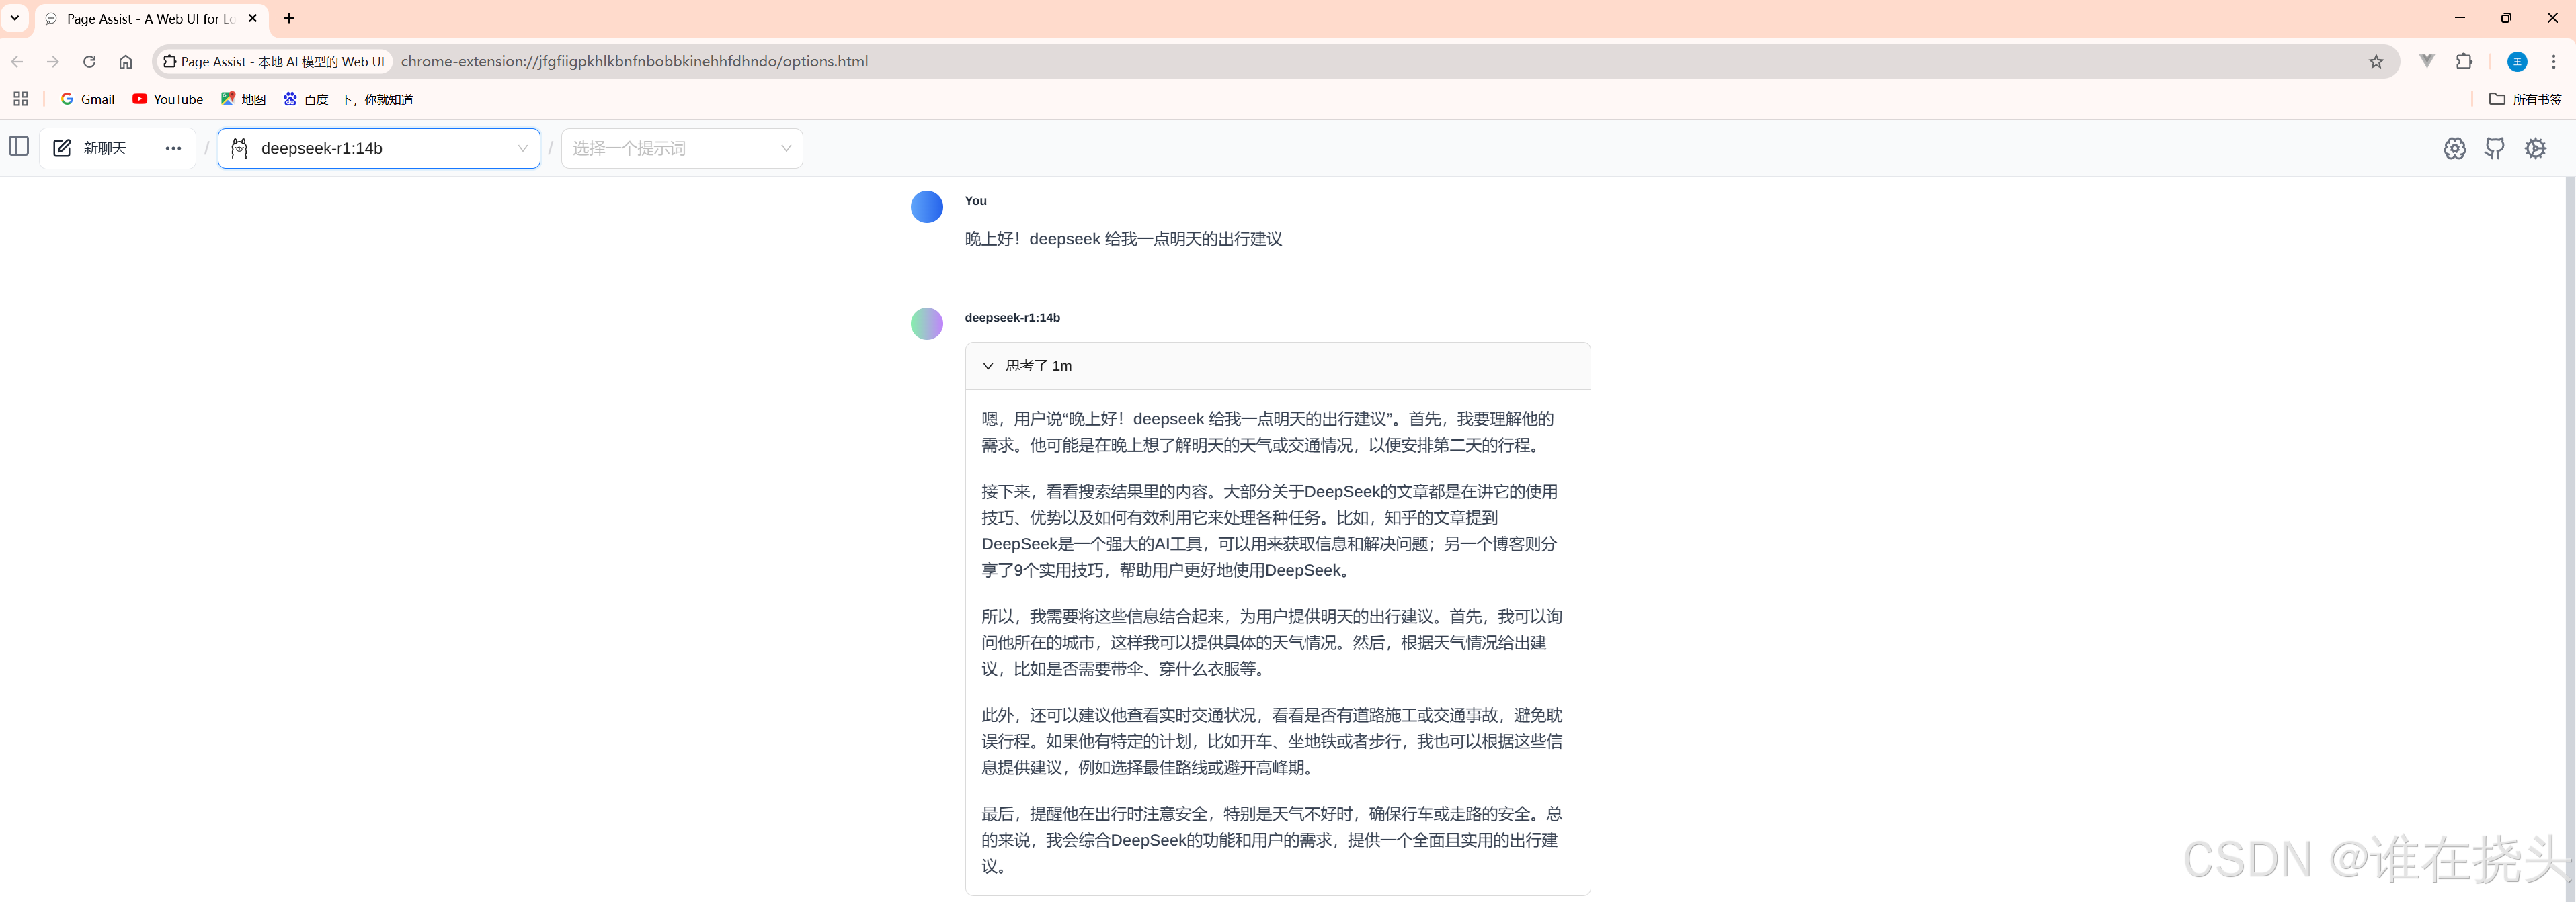2576x902 pixels.
Task: Open browser extensions puzzle icon
Action: [x=2464, y=61]
